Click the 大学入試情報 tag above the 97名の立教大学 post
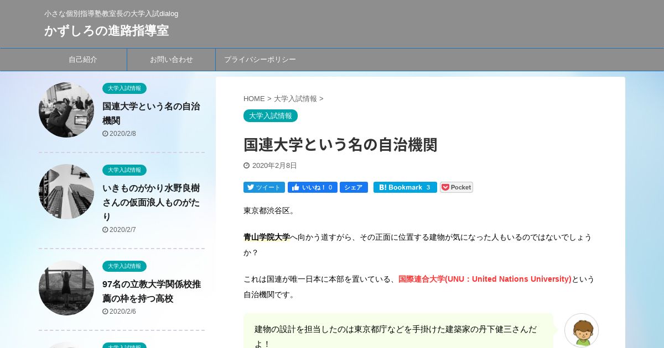Viewport: 664px width, 348px height. (124, 266)
